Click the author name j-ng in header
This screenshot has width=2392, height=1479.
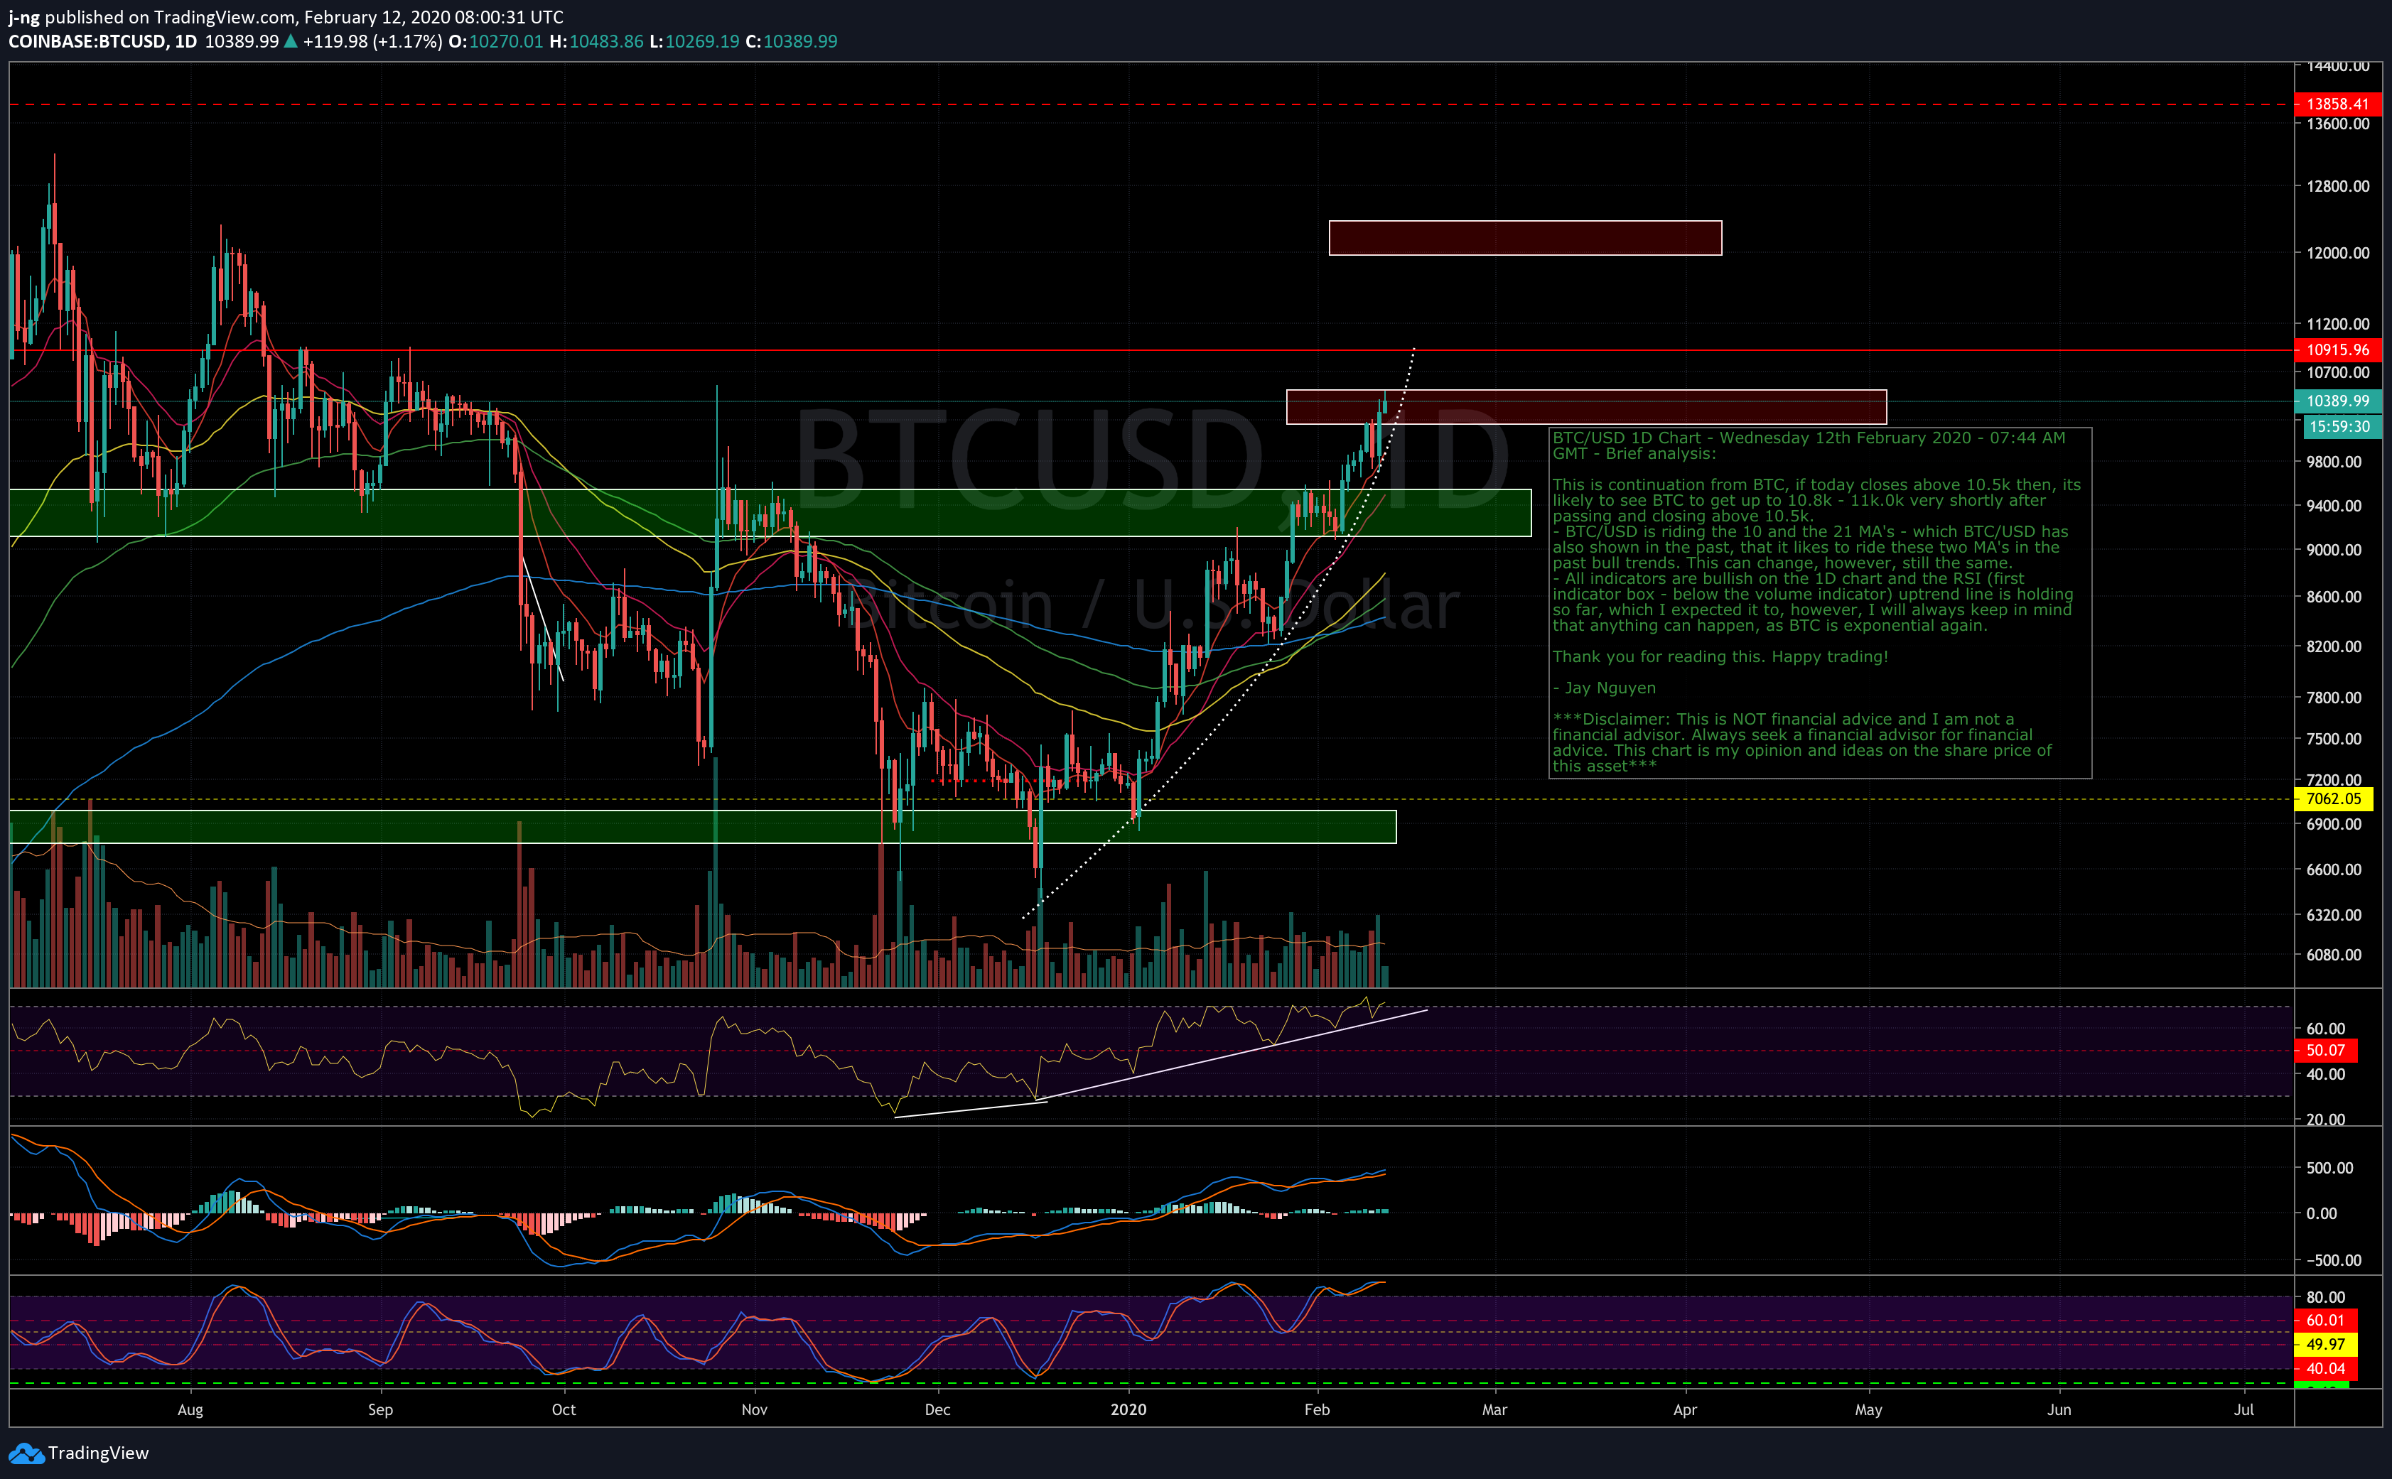point(24,16)
